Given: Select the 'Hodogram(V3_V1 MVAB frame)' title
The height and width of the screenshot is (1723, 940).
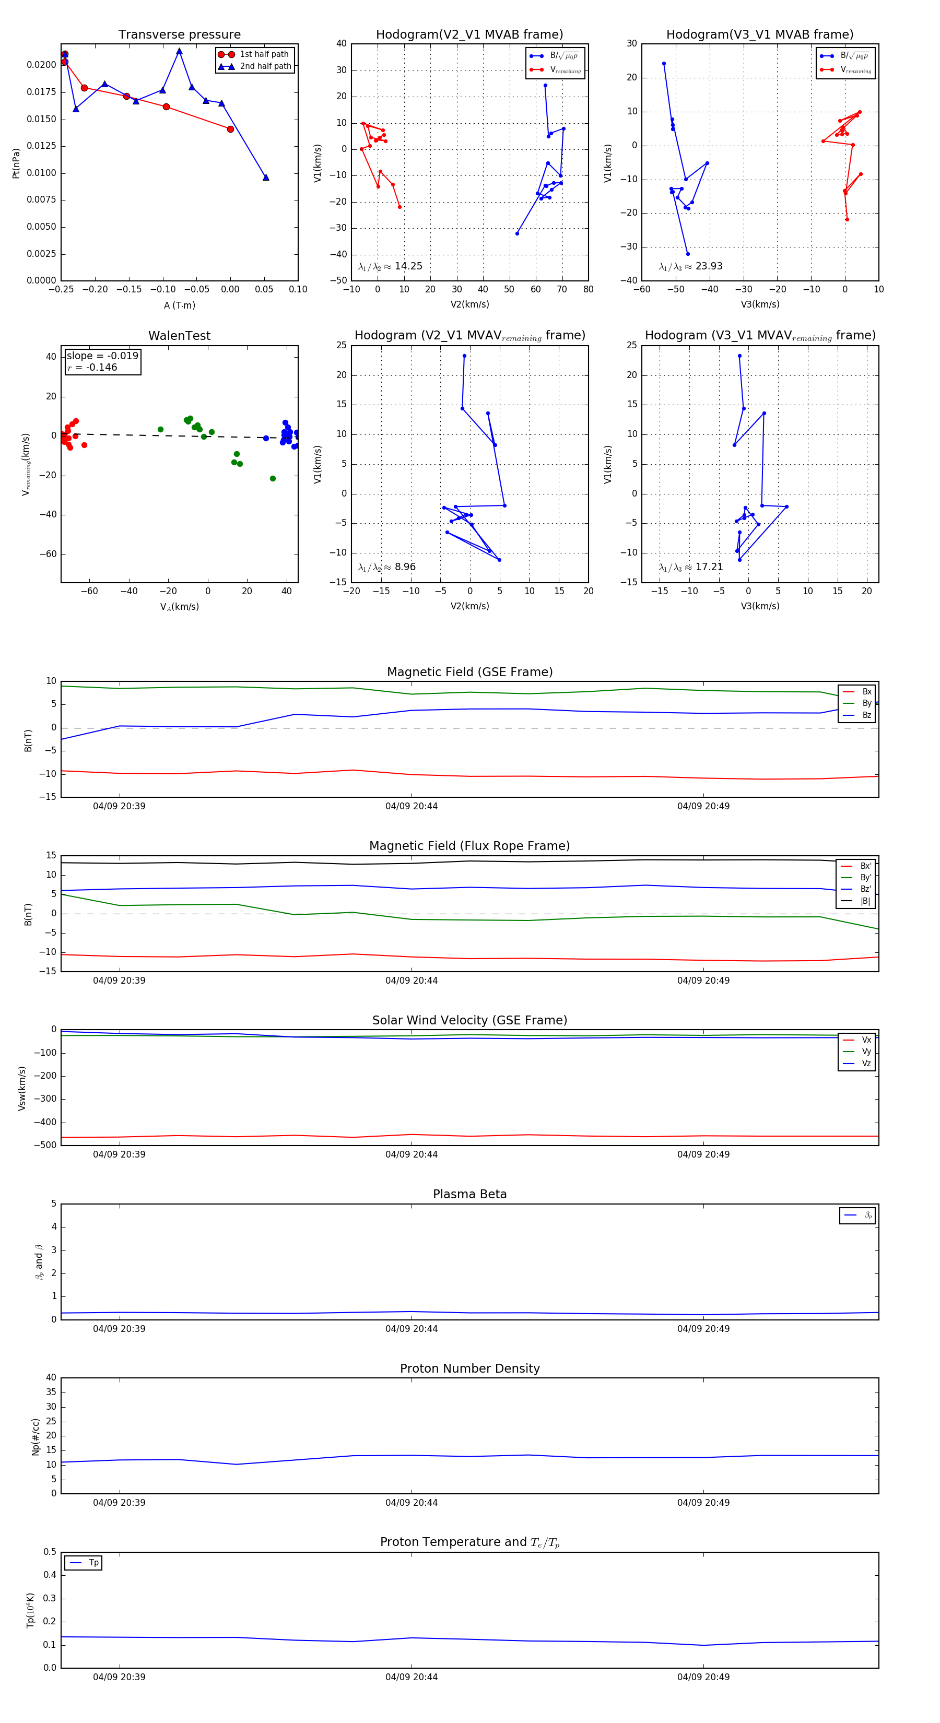Looking at the screenshot, I should (x=760, y=34).
